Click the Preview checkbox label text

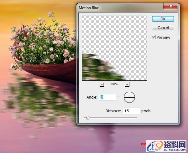[163, 37]
